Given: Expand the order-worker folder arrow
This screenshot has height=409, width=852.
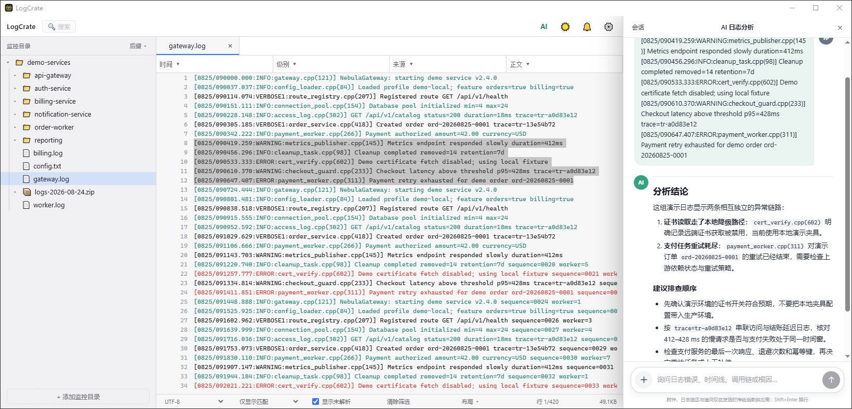Looking at the screenshot, I should click(15, 127).
